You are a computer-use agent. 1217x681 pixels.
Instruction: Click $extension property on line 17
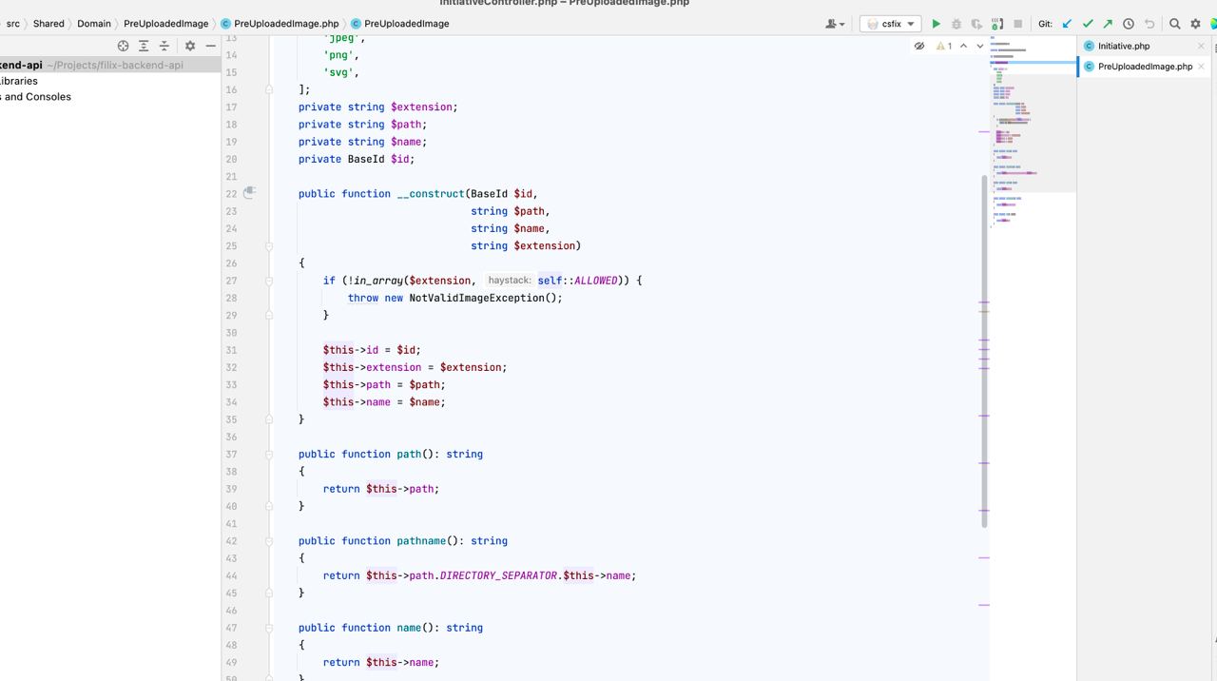[x=421, y=107]
